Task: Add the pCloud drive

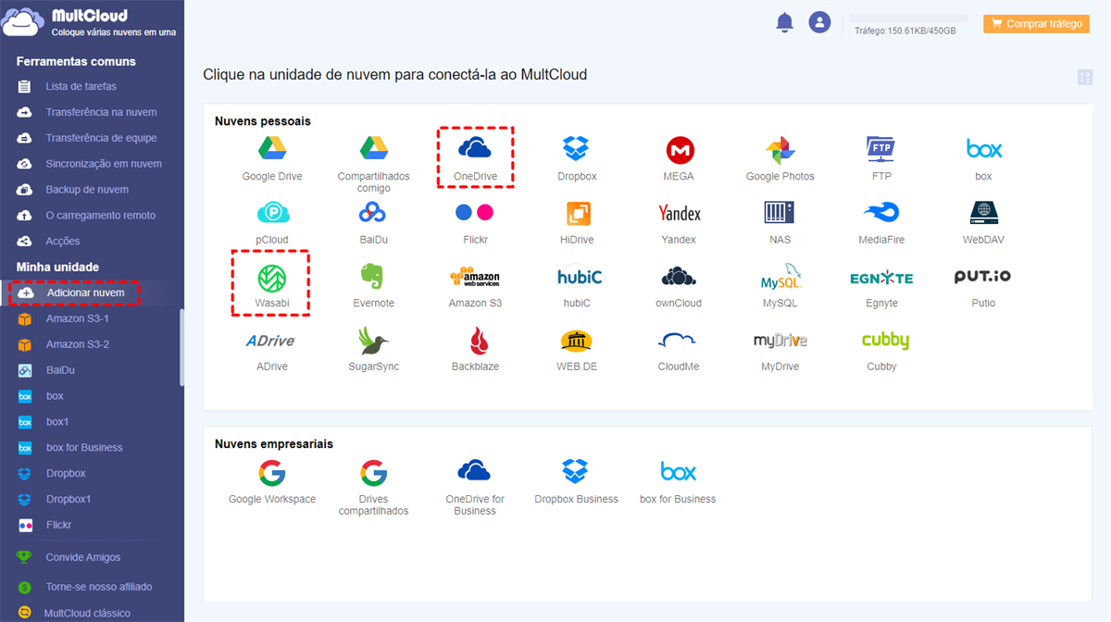Action: 272,214
